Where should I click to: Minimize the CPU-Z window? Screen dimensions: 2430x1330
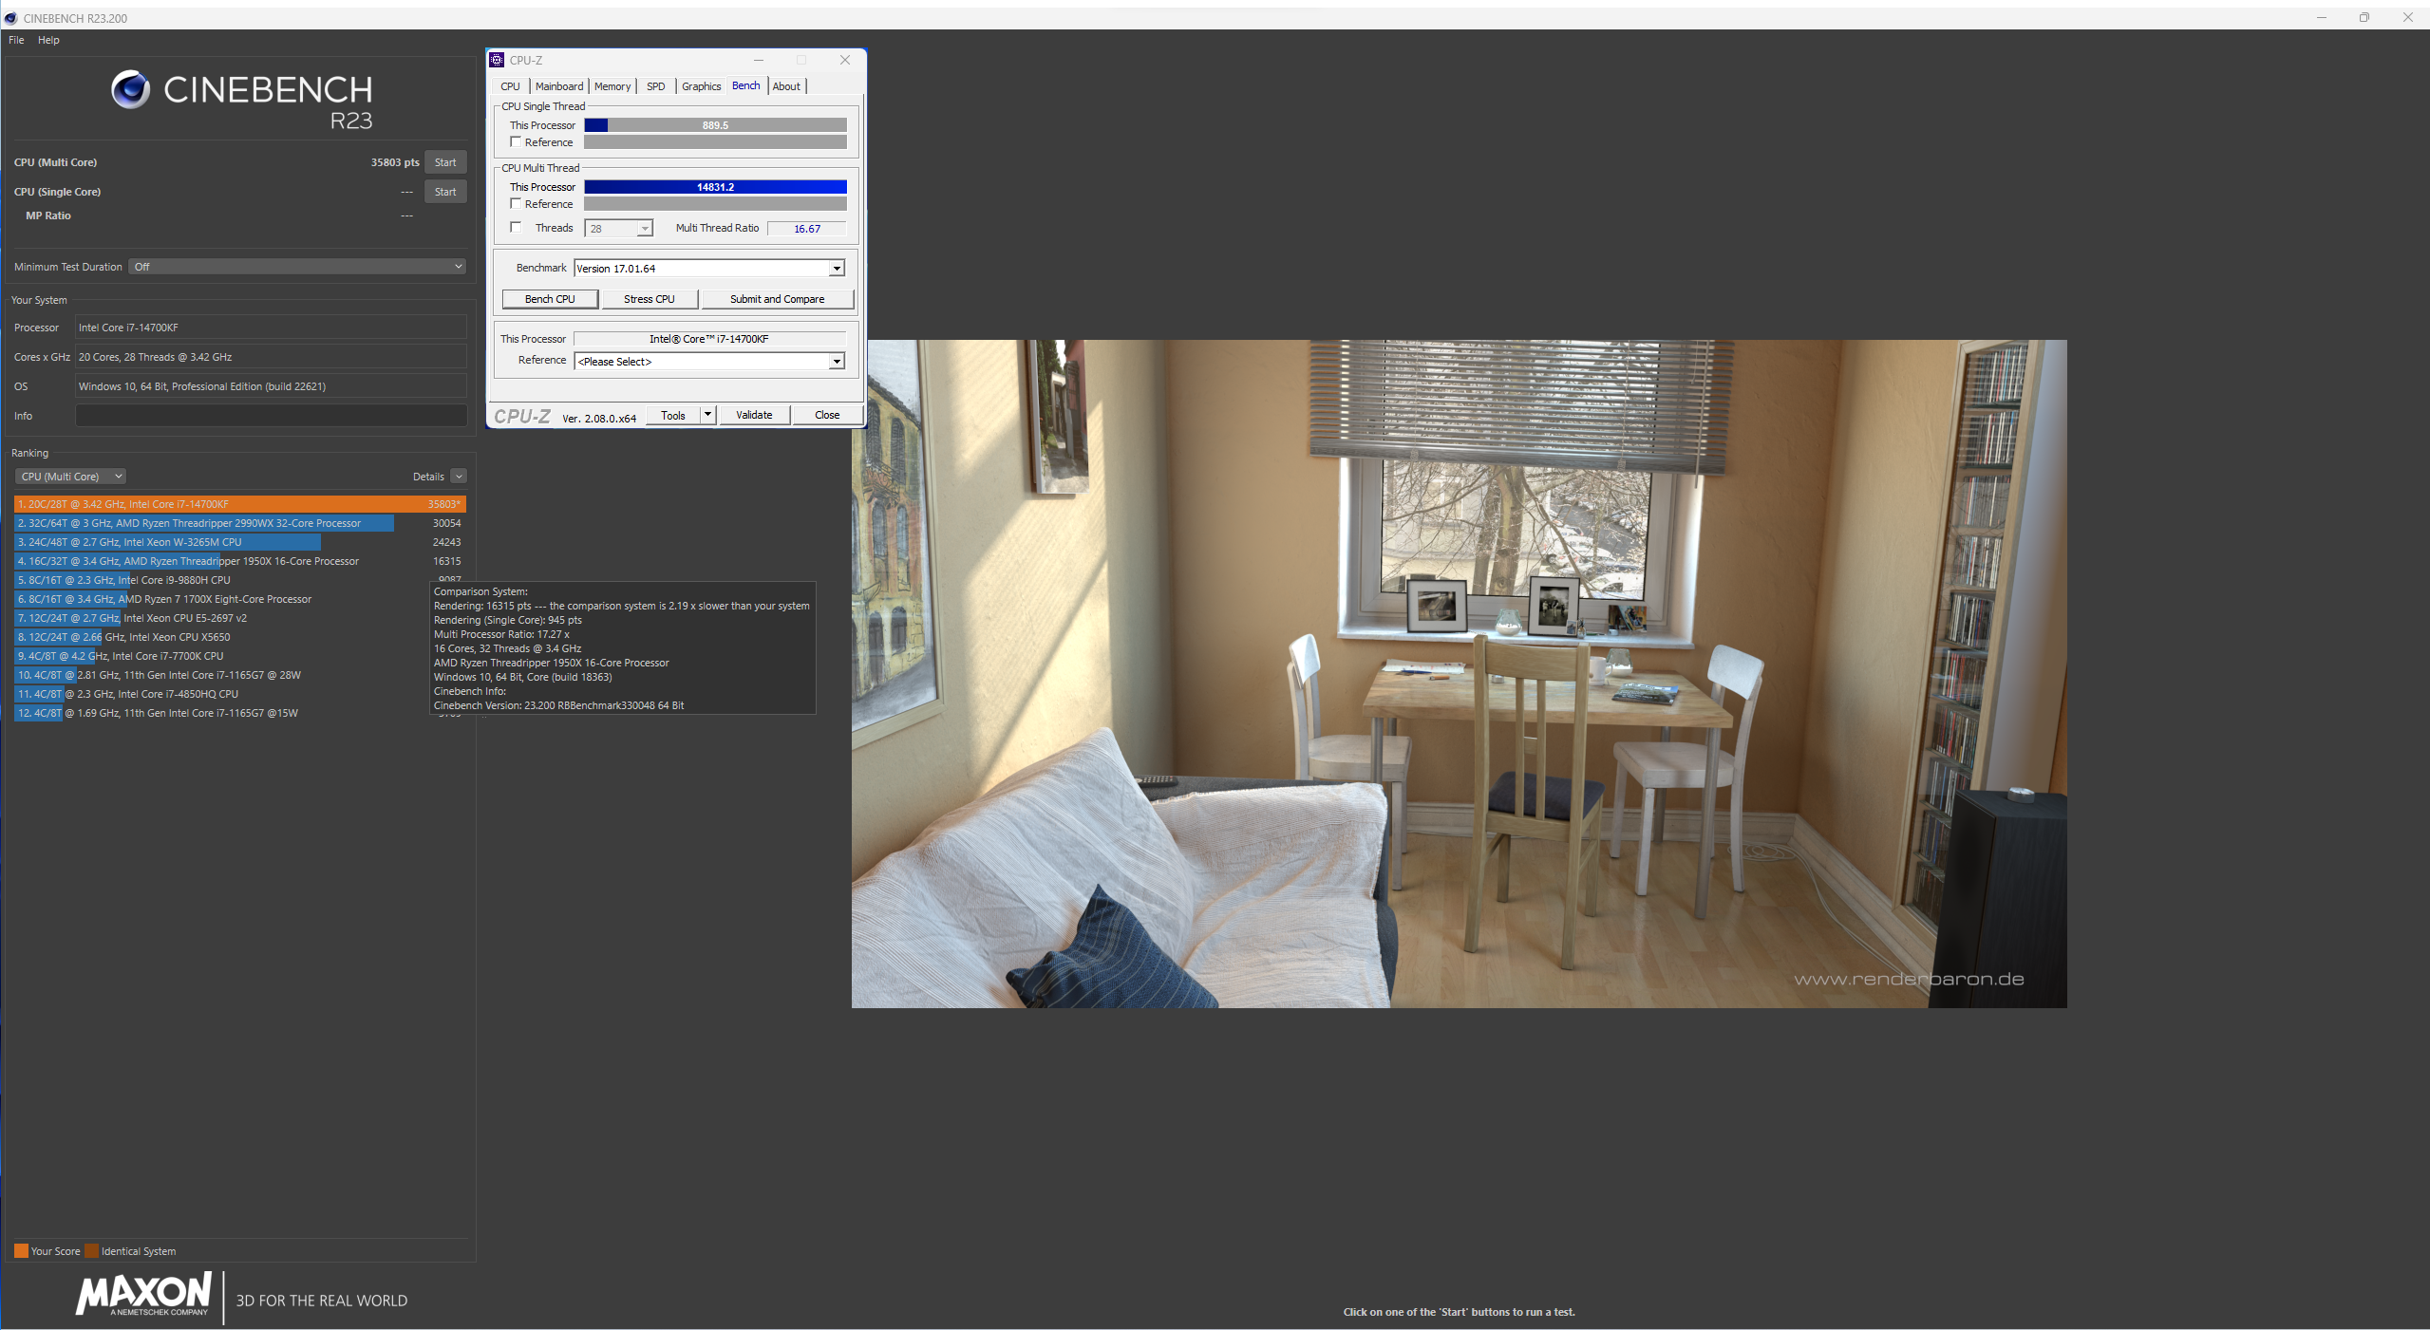pyautogui.click(x=759, y=60)
